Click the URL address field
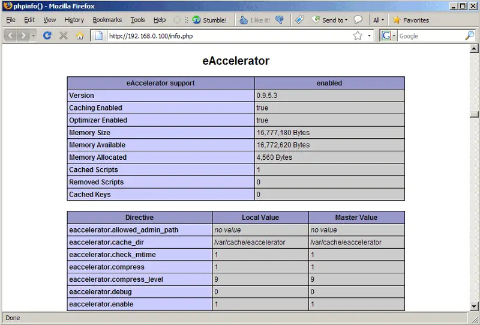Viewport: 480px width, 325px height. click(229, 36)
